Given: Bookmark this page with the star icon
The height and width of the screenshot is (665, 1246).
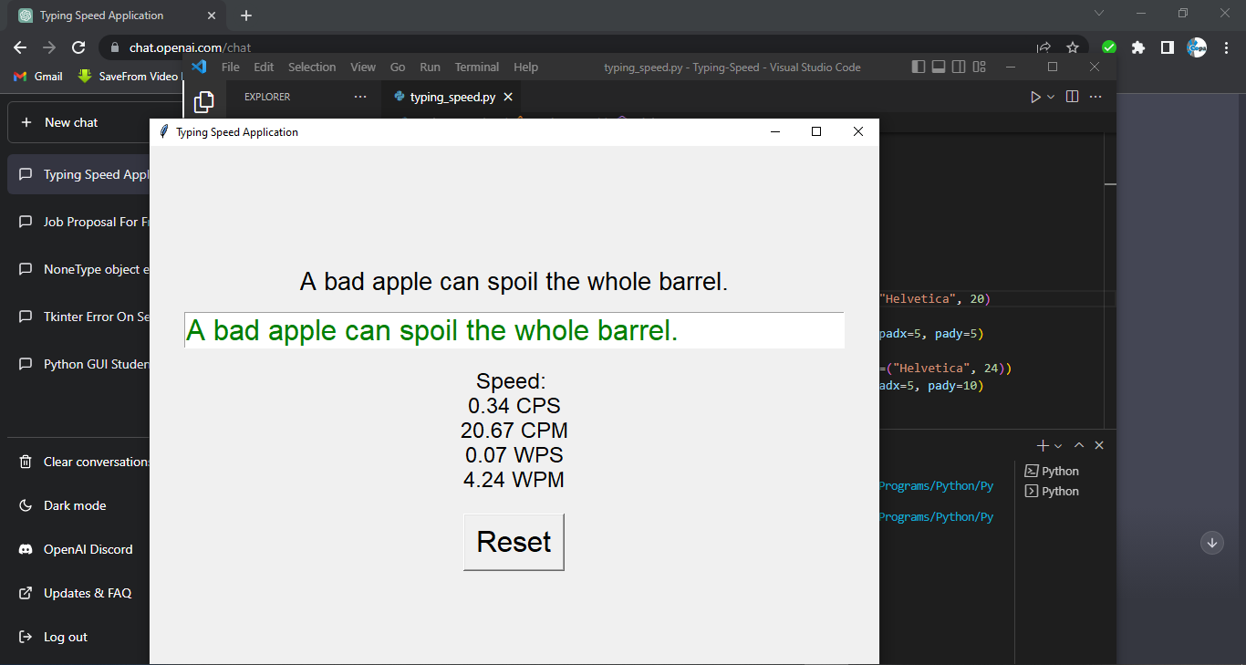Looking at the screenshot, I should tap(1073, 47).
